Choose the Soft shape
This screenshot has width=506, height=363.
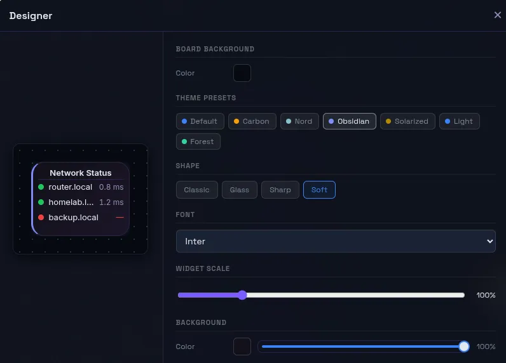pyautogui.click(x=319, y=190)
